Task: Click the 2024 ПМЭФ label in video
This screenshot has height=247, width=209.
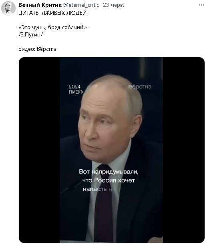Action: click(76, 89)
